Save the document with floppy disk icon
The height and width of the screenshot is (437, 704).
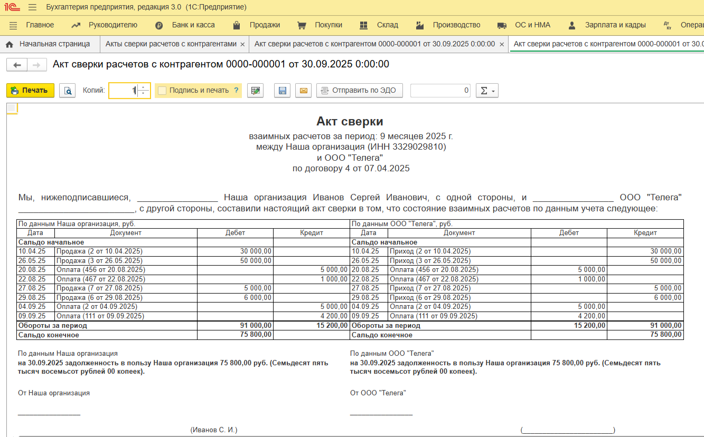point(283,91)
